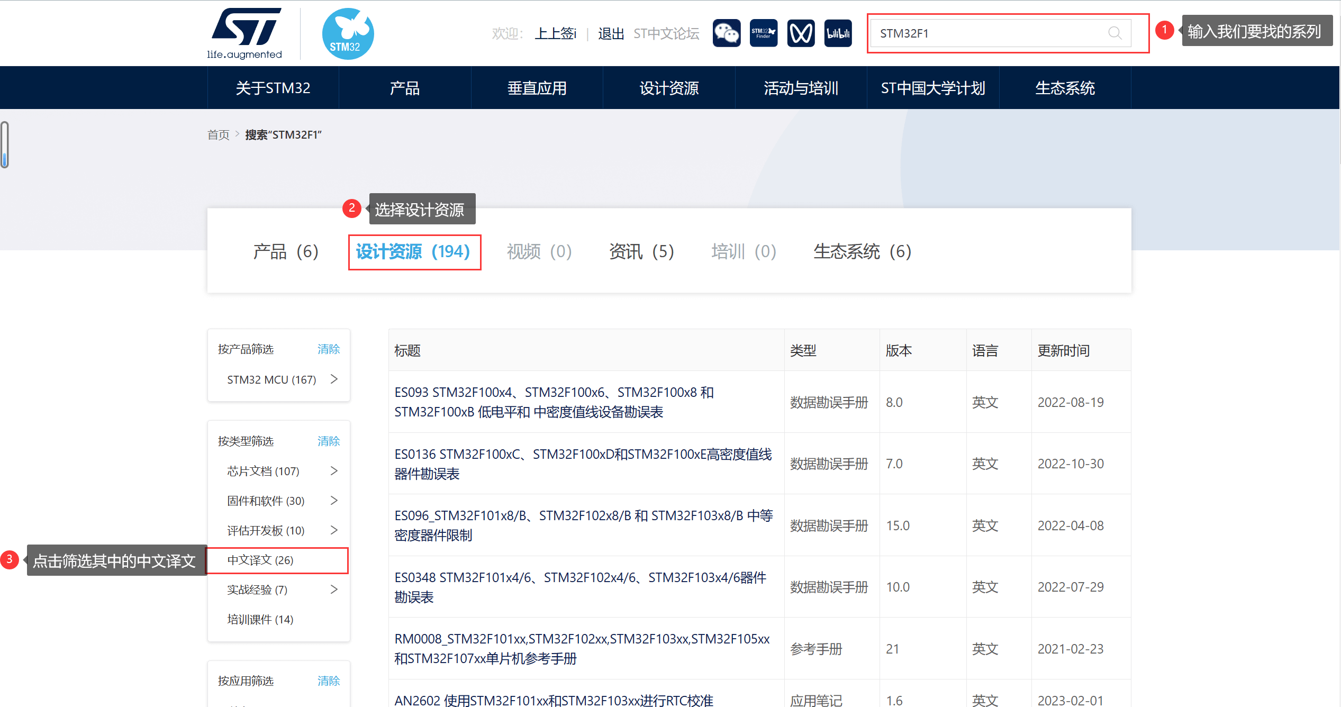Expand the 实战经验 (7) category
Screen dimensions: 1341x707
(334, 590)
